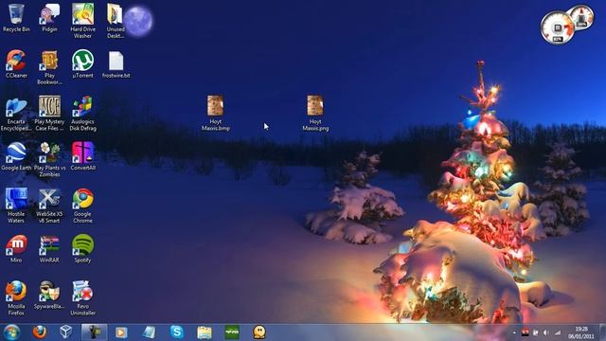Open the green square taskbar icon

[232, 332]
